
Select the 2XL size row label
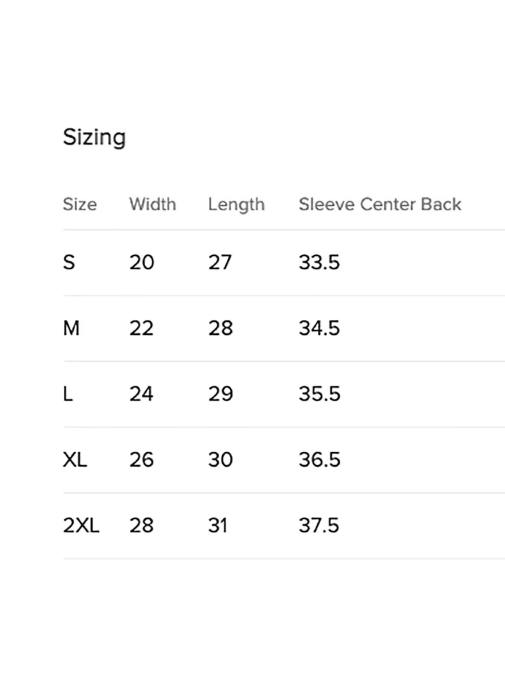tap(81, 525)
